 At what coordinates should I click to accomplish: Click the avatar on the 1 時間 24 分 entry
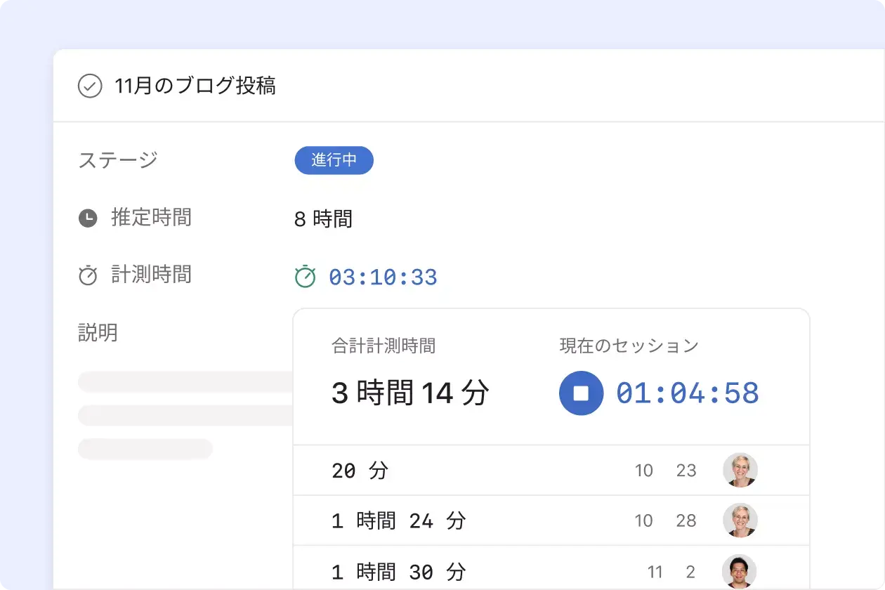coord(740,520)
